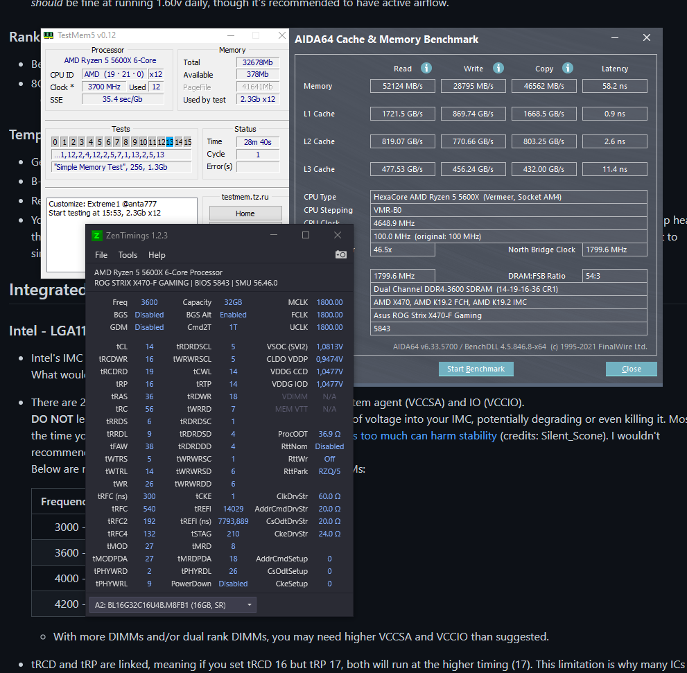Click the Memory Copy 46562 MB/s field
The height and width of the screenshot is (673, 687).
544,86
